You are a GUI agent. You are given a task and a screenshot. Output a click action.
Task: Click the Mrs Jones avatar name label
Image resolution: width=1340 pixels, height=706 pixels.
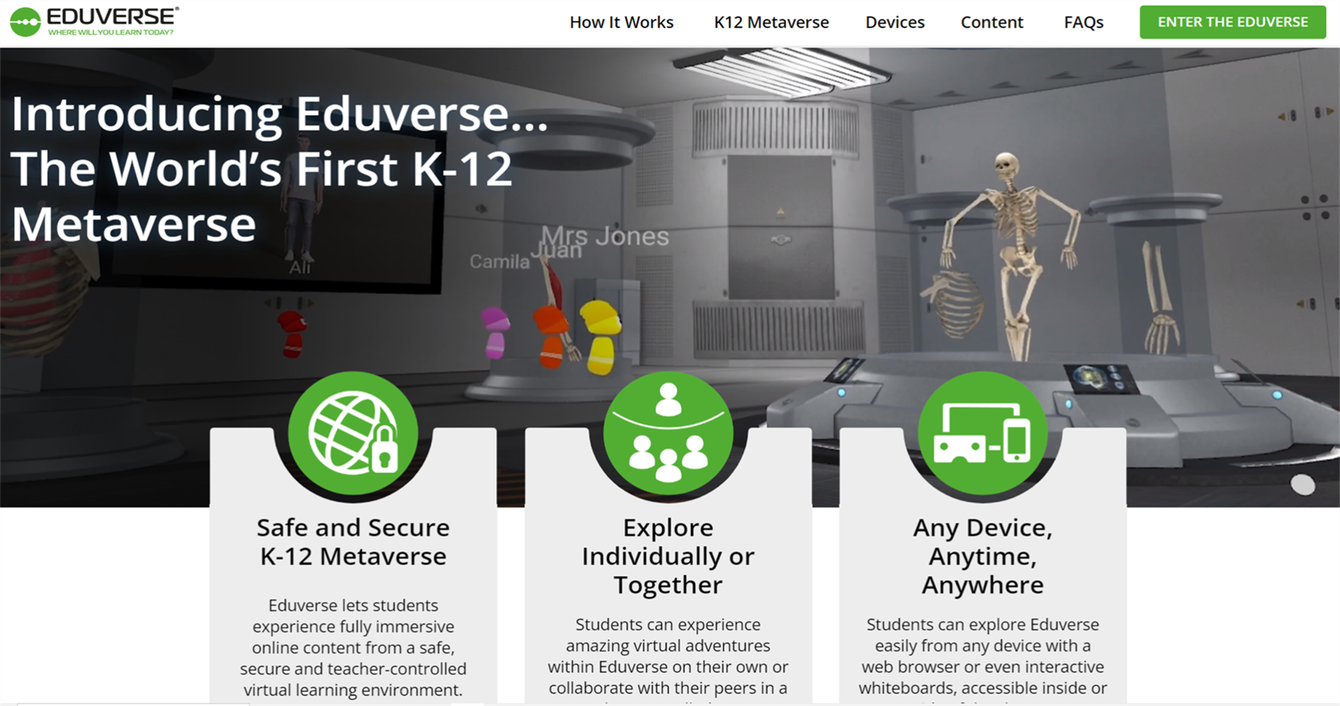[605, 235]
